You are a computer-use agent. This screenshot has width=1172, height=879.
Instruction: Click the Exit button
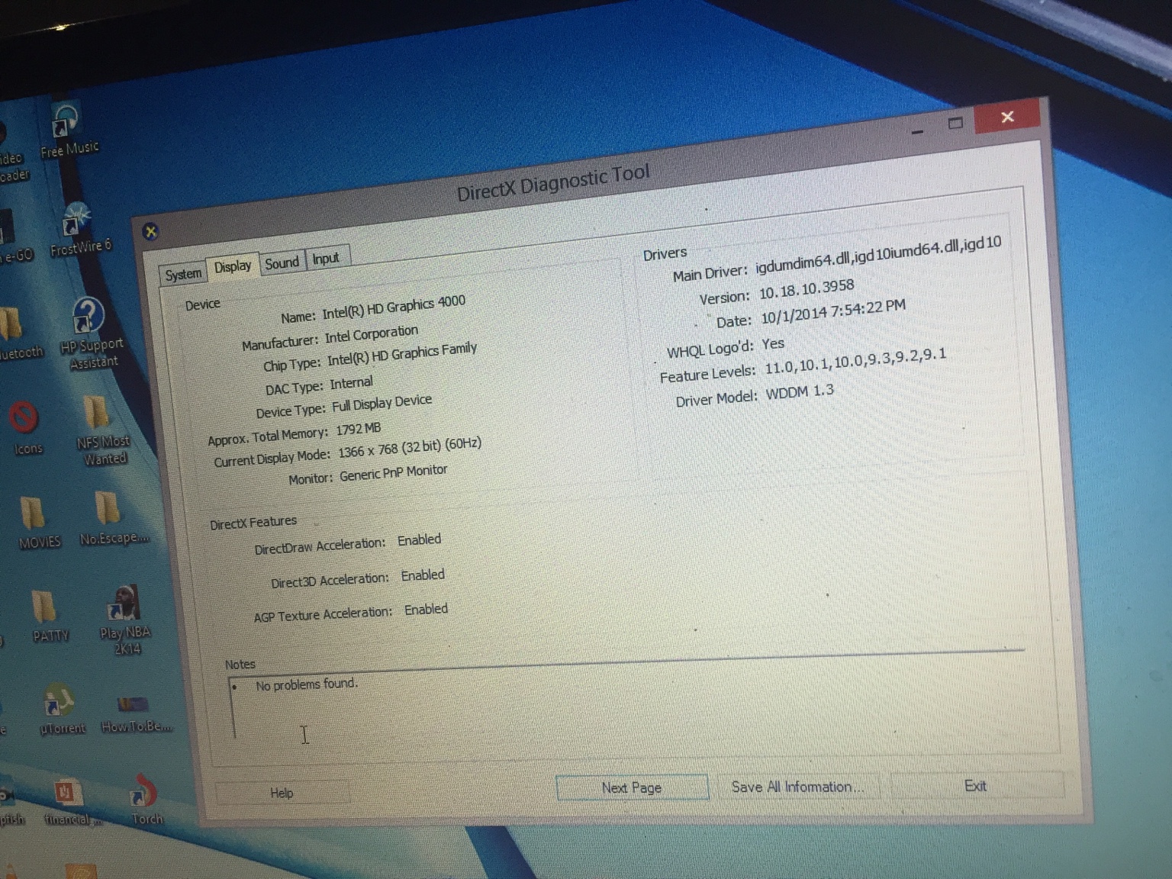pos(975,786)
